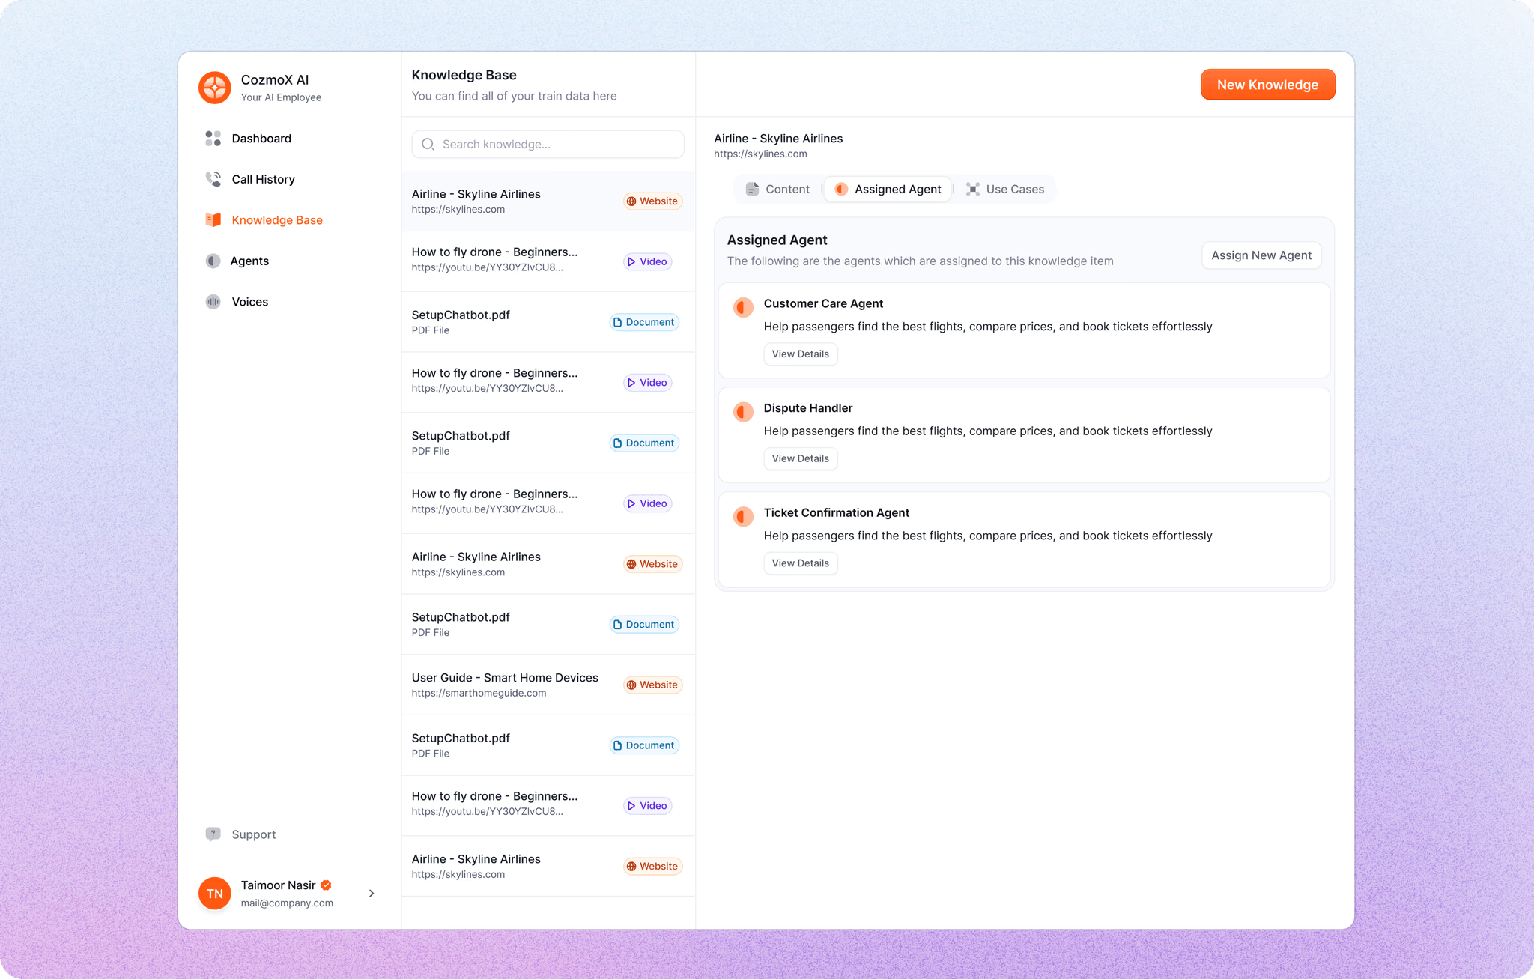Click the Voices waveform icon
Screen dimensions: 1534x979
[213, 301]
